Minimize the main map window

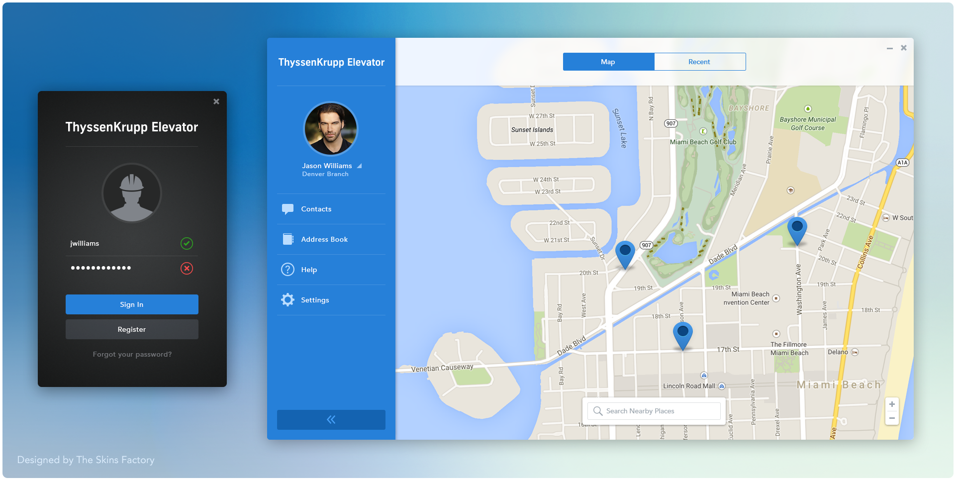(889, 48)
